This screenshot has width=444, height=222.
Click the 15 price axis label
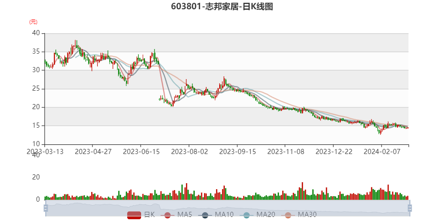pos(36,126)
